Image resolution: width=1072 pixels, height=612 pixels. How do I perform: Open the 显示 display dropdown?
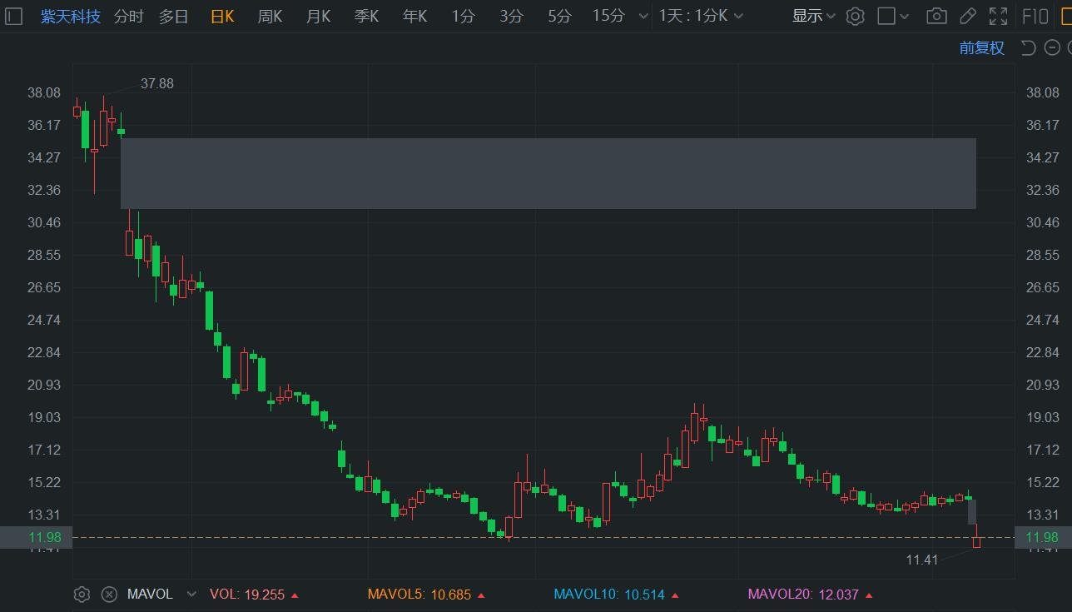813,16
